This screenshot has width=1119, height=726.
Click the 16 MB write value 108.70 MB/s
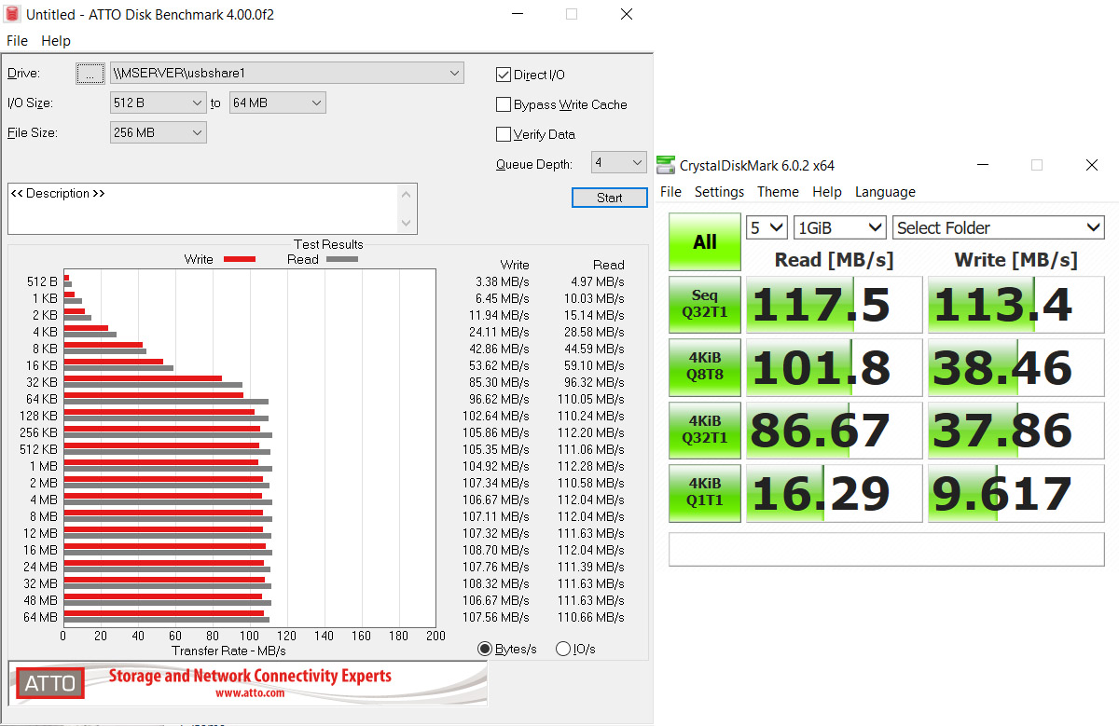[x=496, y=550]
